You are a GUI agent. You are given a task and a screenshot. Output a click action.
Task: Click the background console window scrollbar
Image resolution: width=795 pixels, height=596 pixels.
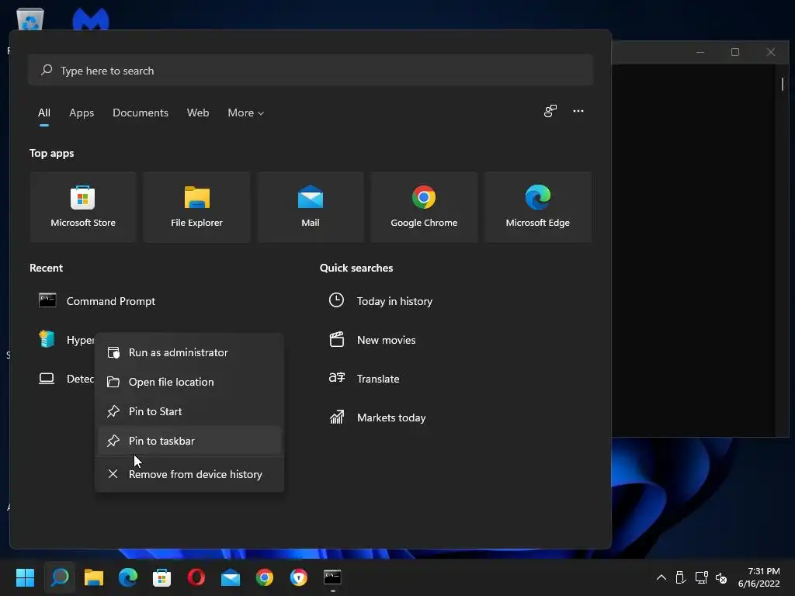(x=783, y=84)
